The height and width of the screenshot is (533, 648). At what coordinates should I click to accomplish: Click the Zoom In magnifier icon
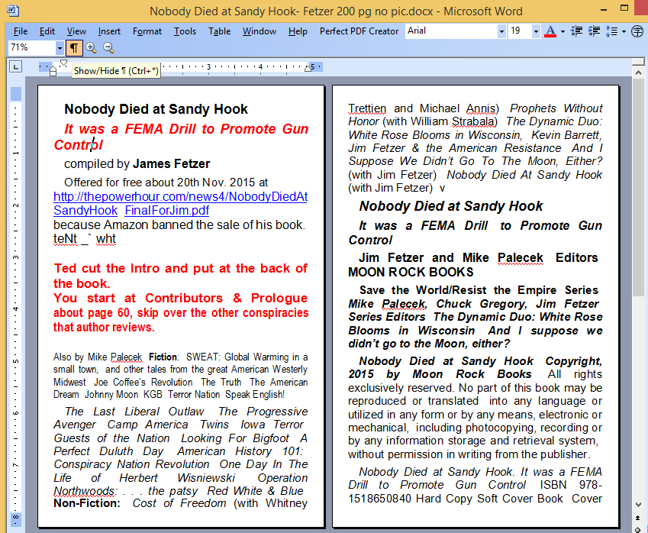pyautogui.click(x=91, y=48)
